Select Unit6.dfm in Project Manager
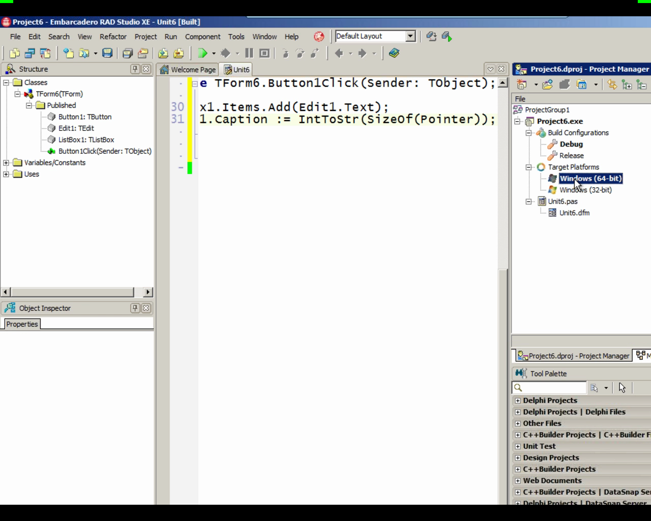651x521 pixels. tap(574, 213)
